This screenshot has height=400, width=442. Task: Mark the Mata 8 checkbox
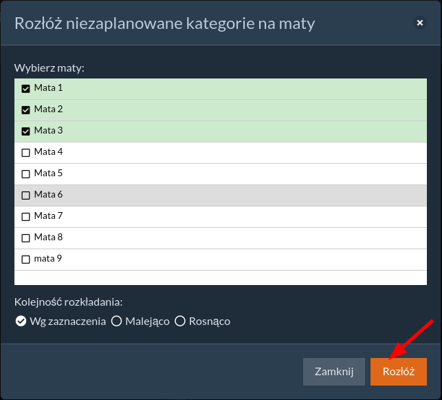click(x=26, y=238)
